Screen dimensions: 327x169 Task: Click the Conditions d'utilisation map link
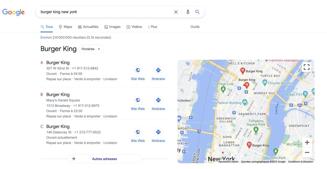300,162
